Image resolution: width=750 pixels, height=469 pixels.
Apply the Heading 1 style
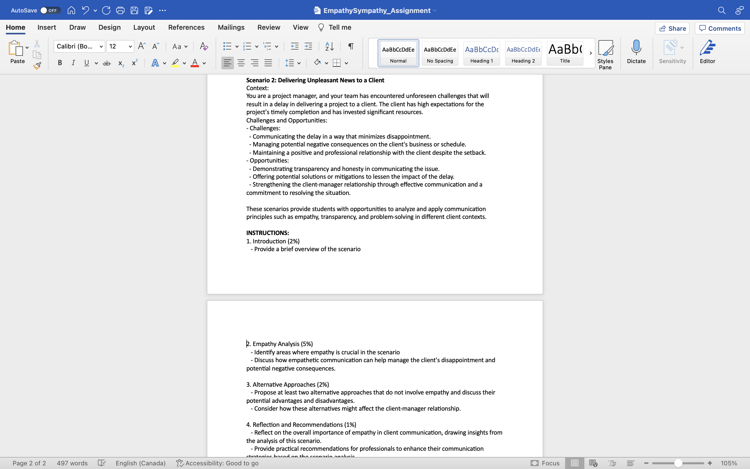point(481,53)
